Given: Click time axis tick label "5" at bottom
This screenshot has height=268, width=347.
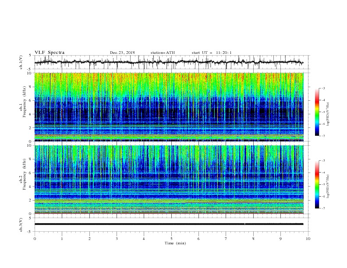Looking at the screenshot, I should tap(171, 239).
